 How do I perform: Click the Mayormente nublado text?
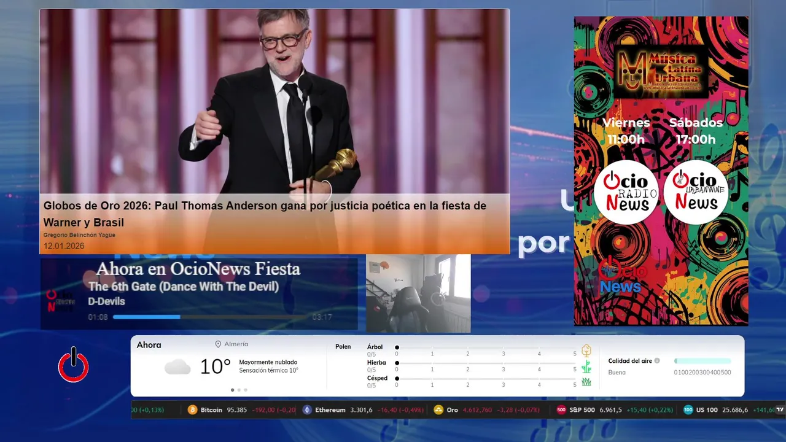(268, 362)
